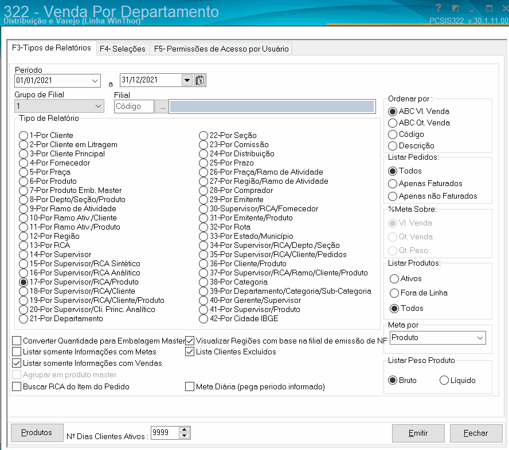This screenshot has width=509, height=450.
Task: Select report type 32-Por Rota
Action: 225,227
